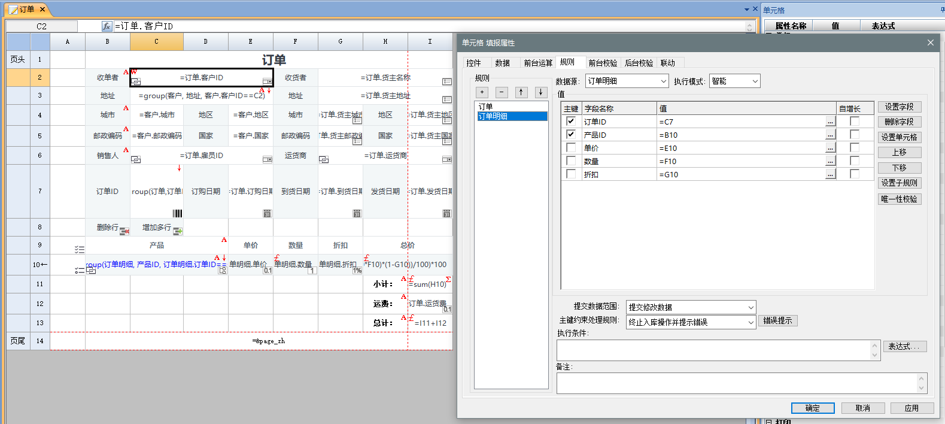
Task: Enable 自增长 for the 产品ID field
Action: tap(855, 134)
